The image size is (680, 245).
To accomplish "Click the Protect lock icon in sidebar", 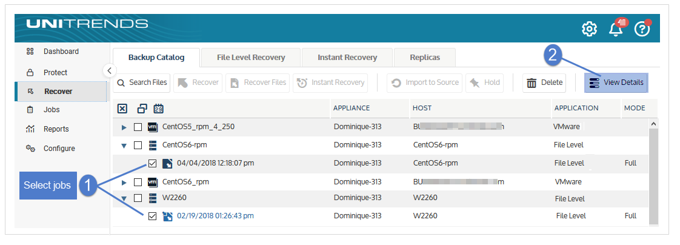I will pyautogui.click(x=30, y=72).
